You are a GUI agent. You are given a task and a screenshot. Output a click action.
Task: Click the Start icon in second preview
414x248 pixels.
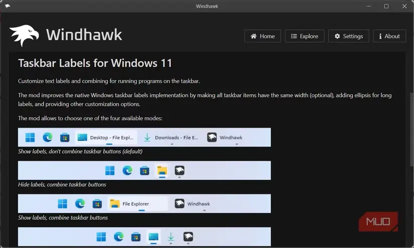coord(110,170)
